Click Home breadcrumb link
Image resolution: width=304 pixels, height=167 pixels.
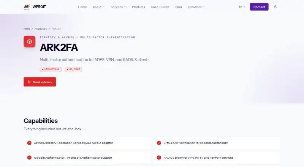tap(27, 29)
